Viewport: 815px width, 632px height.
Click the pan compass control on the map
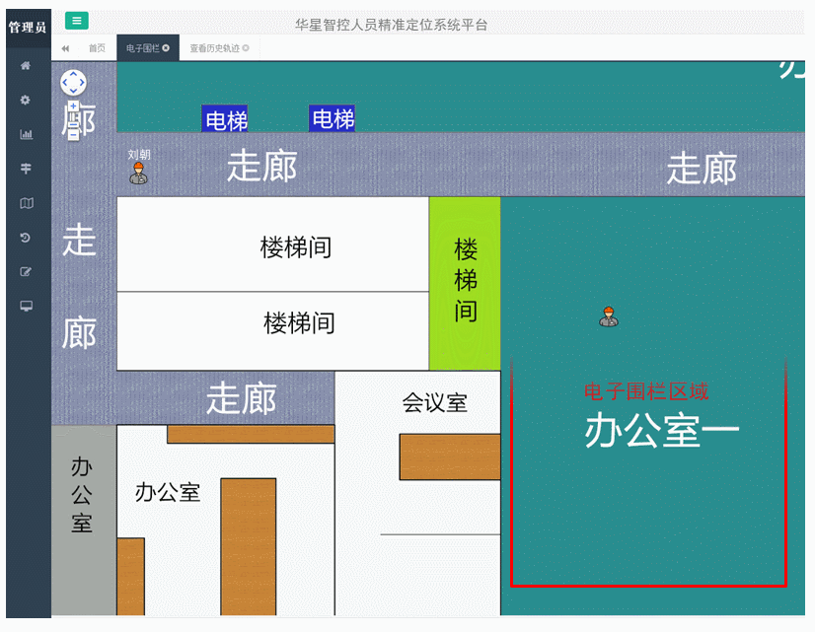tap(73, 82)
